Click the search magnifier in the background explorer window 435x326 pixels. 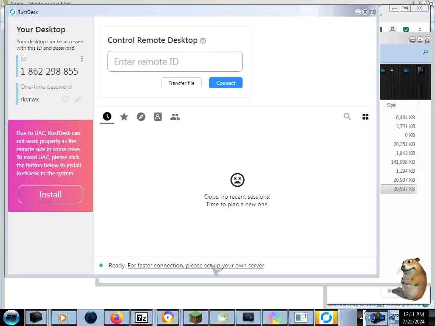[x=425, y=52]
